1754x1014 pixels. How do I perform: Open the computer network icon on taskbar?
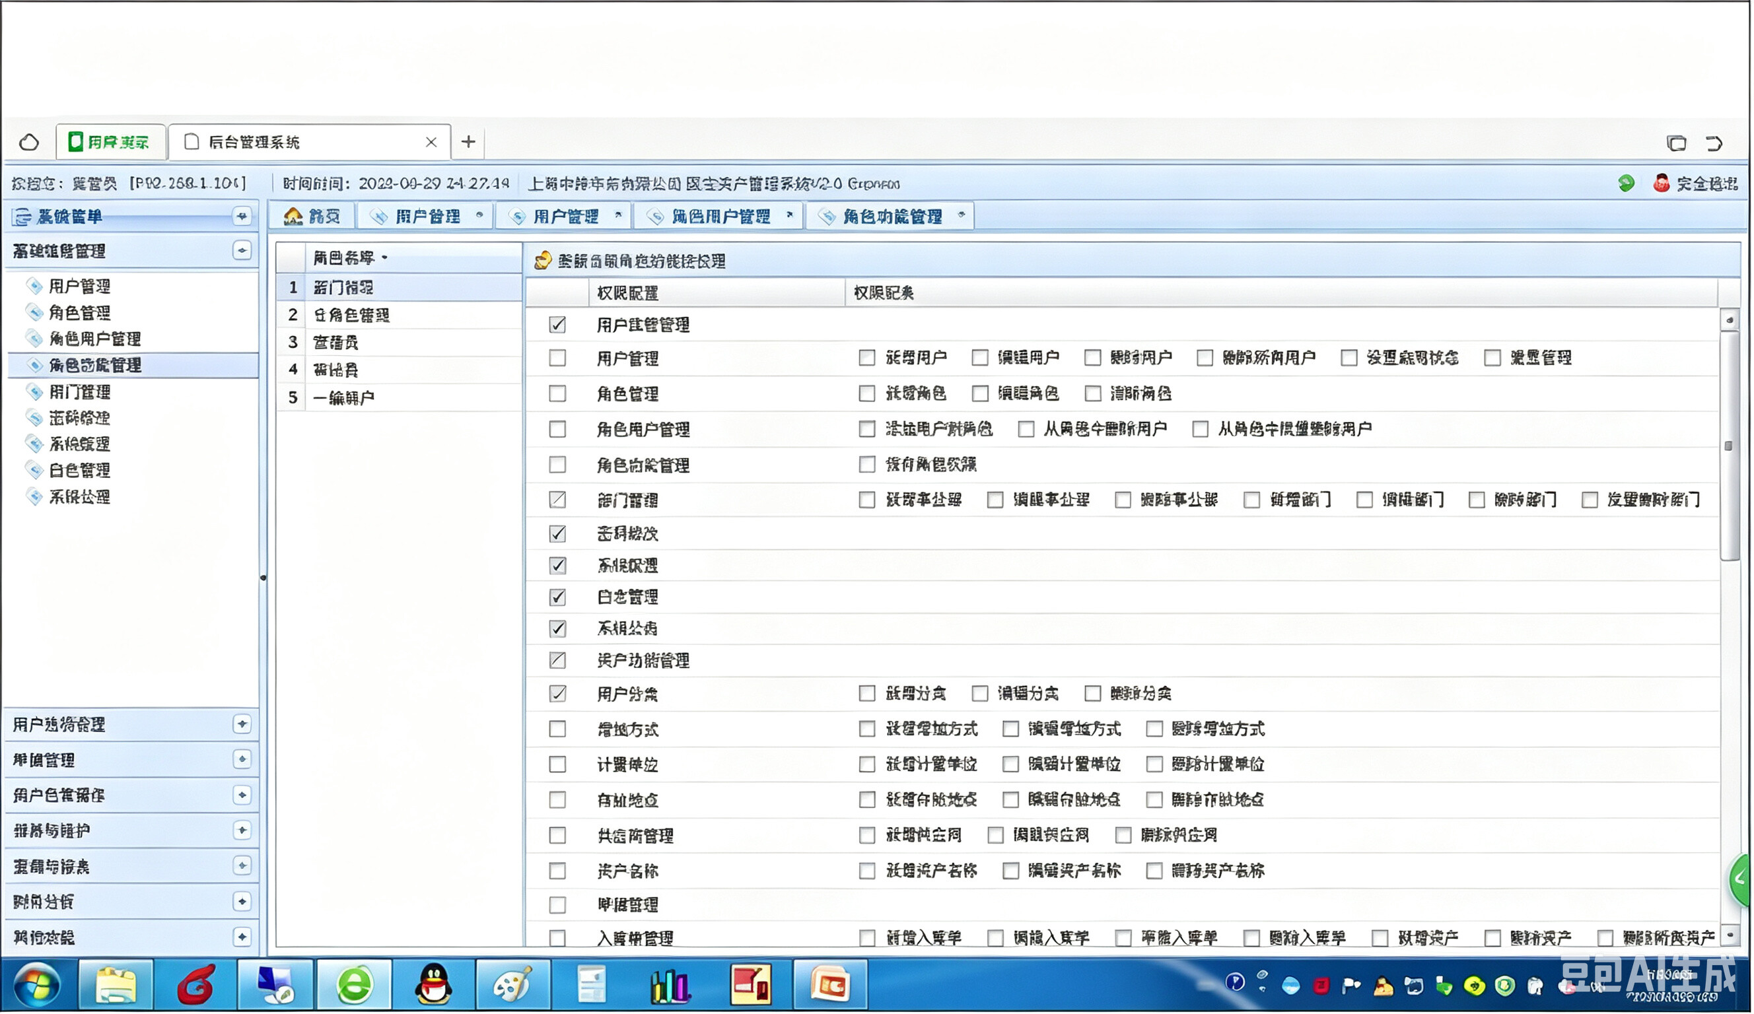click(x=275, y=985)
